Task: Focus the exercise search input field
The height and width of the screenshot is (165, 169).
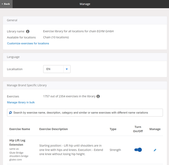Action: (87, 113)
